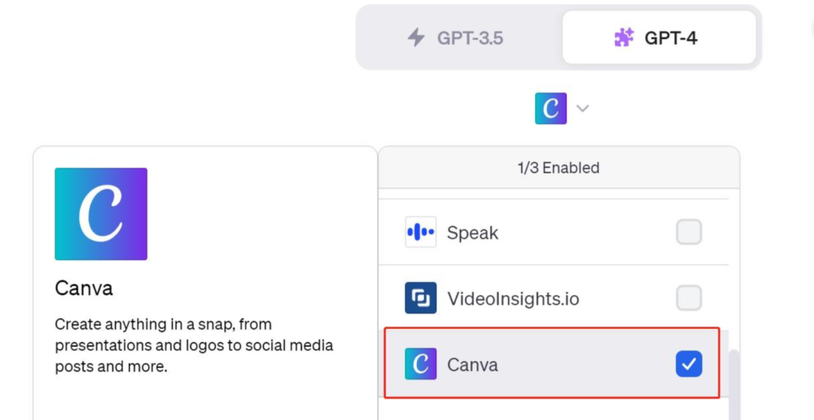Choose the VideoInsights.io list entry label

tap(513, 299)
